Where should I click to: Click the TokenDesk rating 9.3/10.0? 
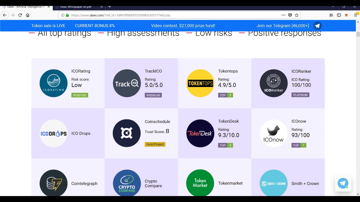229,135
